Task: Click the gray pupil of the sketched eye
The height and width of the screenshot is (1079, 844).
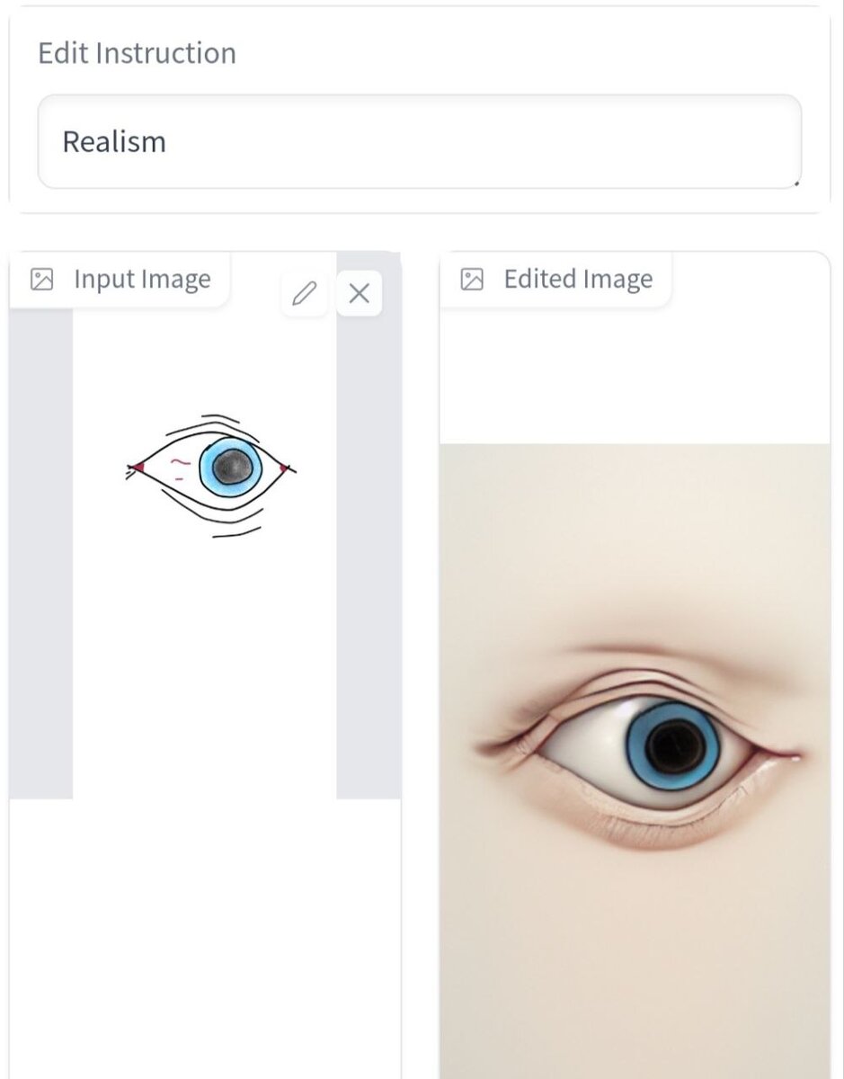Action: tap(234, 465)
